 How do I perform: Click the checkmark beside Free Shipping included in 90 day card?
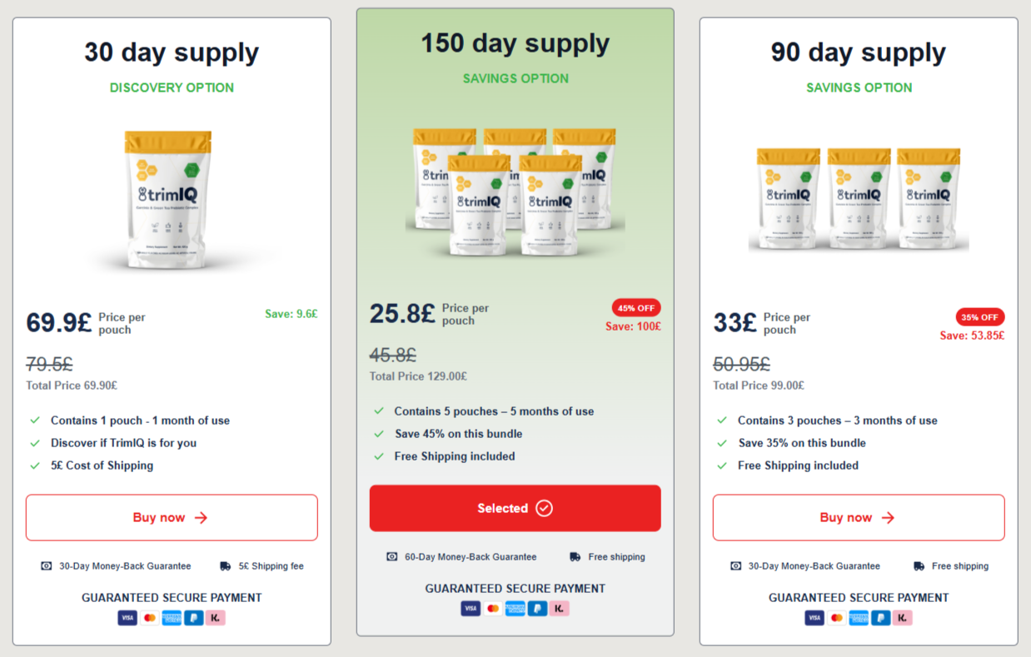pos(721,465)
